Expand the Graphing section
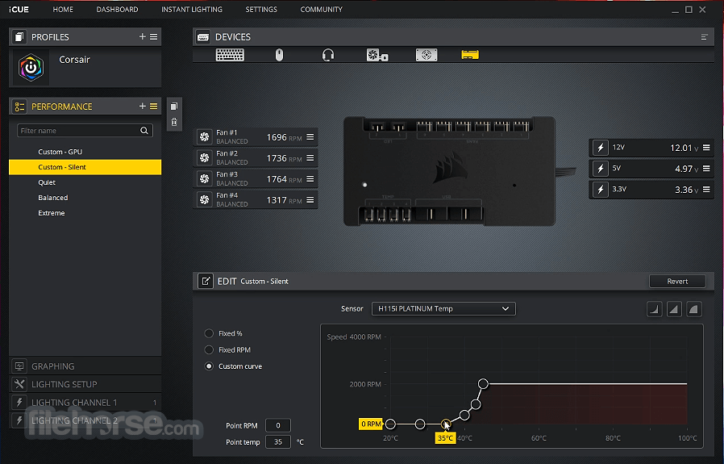 [85, 366]
